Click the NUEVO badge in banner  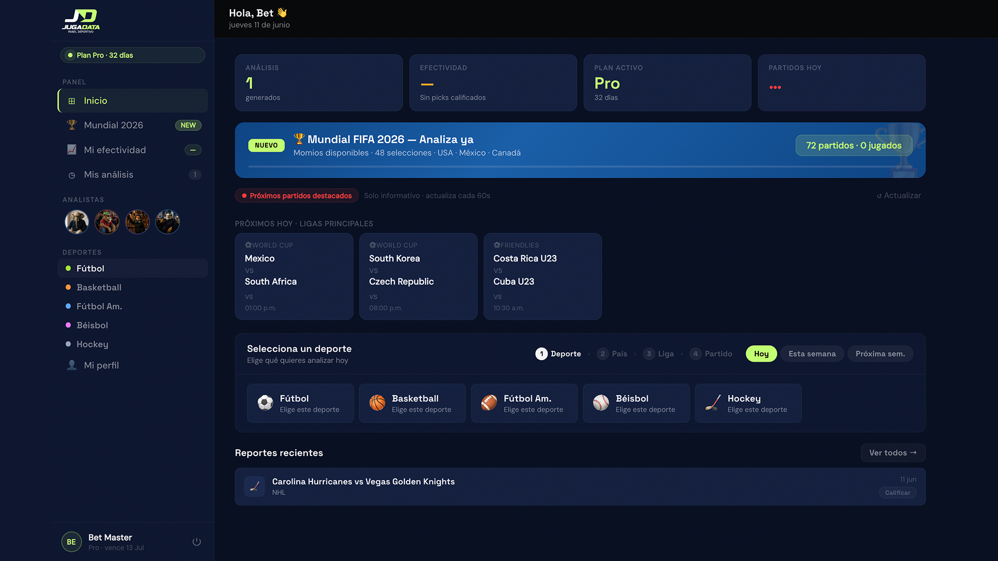coord(266,145)
